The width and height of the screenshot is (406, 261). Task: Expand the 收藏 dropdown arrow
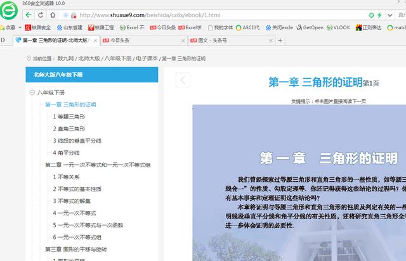coord(20,27)
